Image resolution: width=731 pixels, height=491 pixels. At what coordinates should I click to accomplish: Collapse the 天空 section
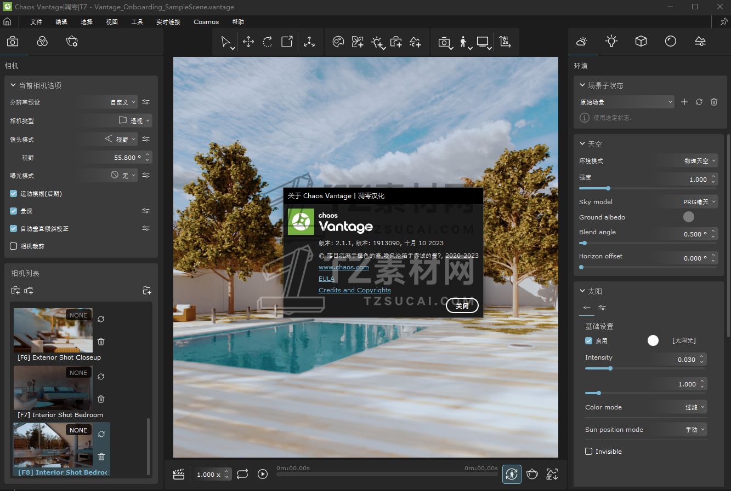(x=582, y=144)
